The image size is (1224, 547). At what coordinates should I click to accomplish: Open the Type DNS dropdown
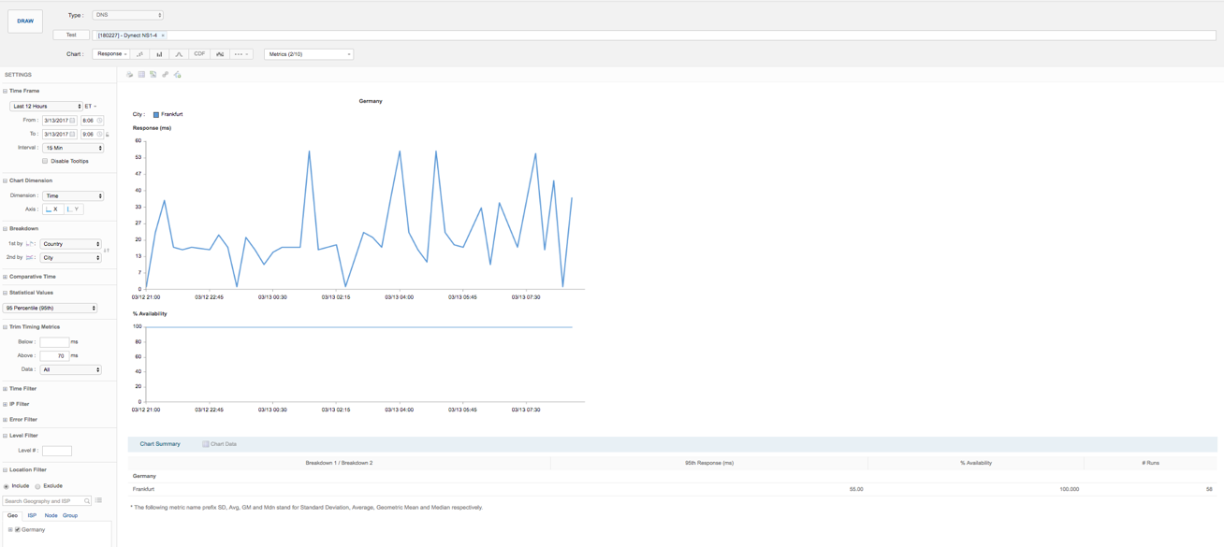(127, 15)
